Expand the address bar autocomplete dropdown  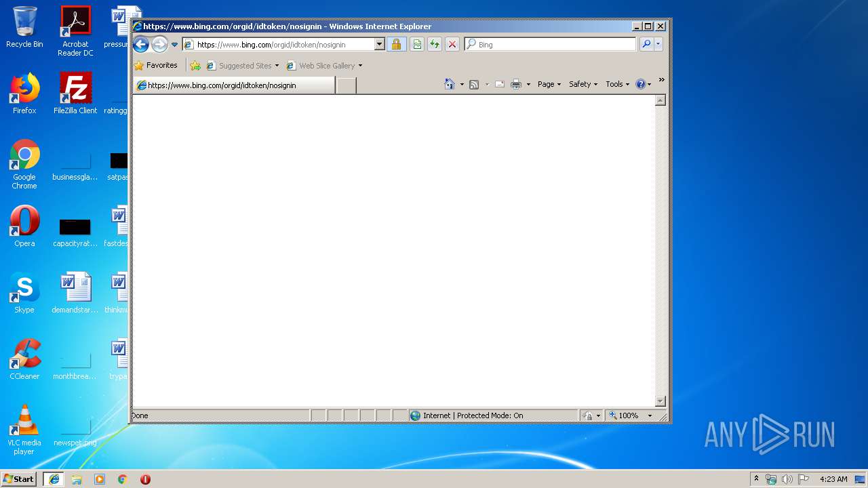click(x=380, y=45)
